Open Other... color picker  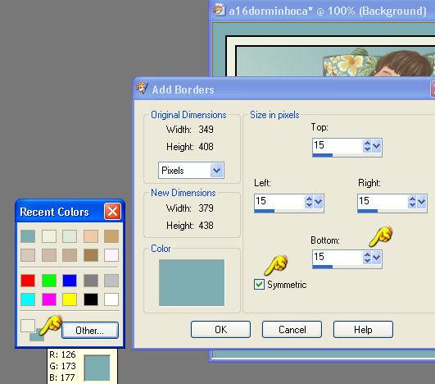tap(90, 331)
